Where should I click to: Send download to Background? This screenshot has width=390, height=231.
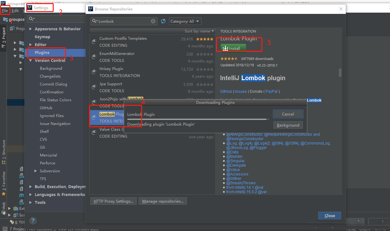288,125
